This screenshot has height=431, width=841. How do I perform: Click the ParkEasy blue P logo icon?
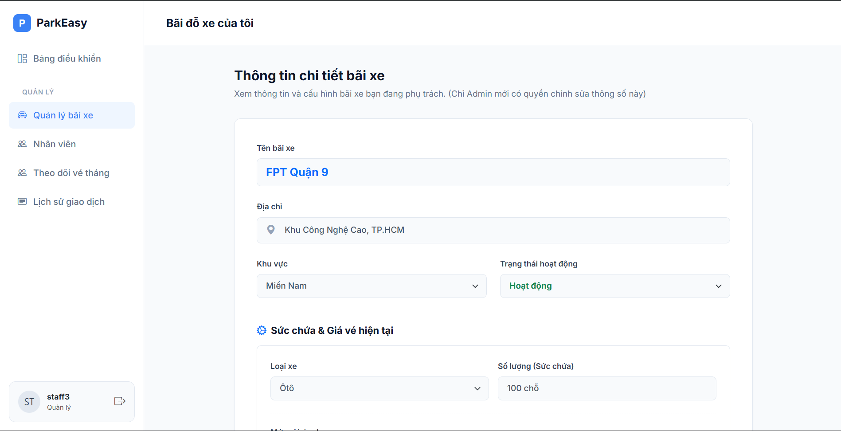coord(22,23)
